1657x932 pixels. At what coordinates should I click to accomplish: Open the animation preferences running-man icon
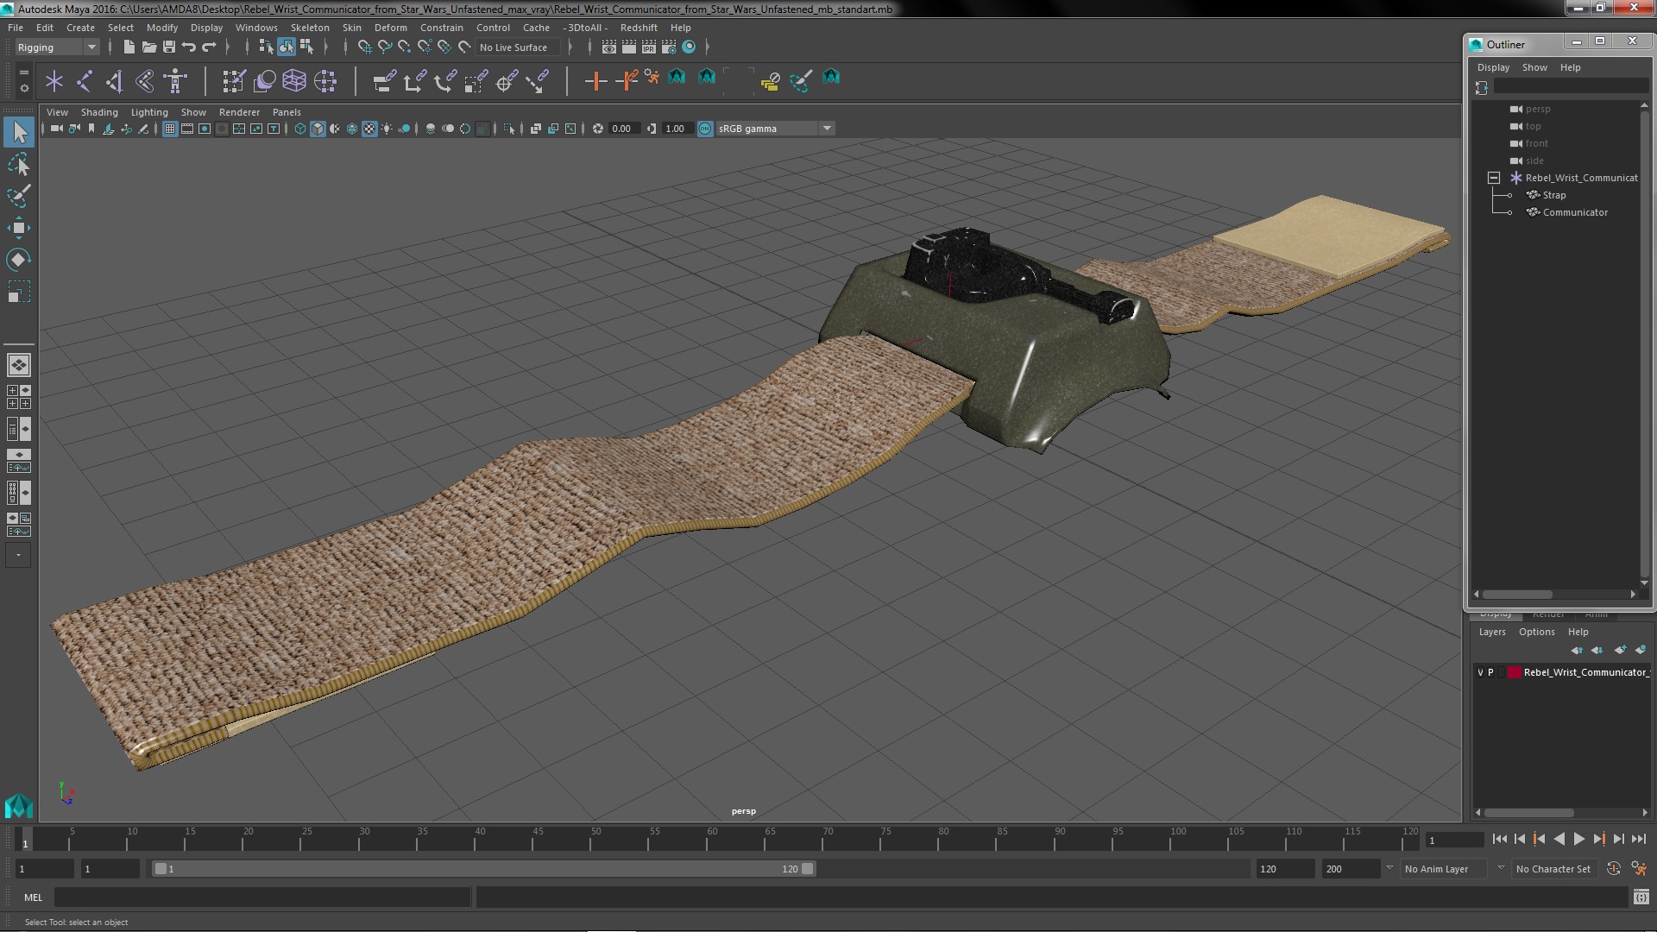point(1639,869)
